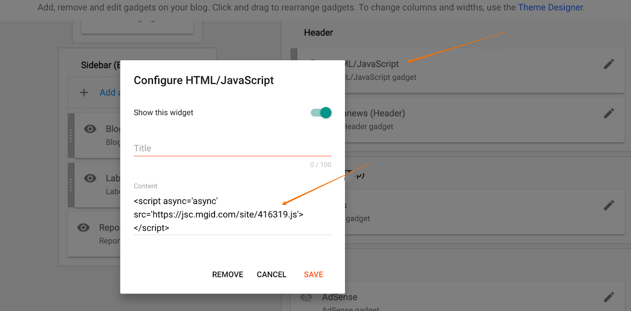Toggle visibility of the Report gadget
631x311 pixels.
(x=83, y=228)
